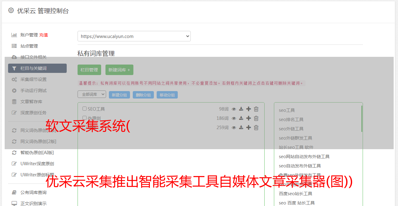Viewport: 398px width, 206px height.
Task: Select keyword seo网站自动发布外链工具
Action: pos(304,157)
